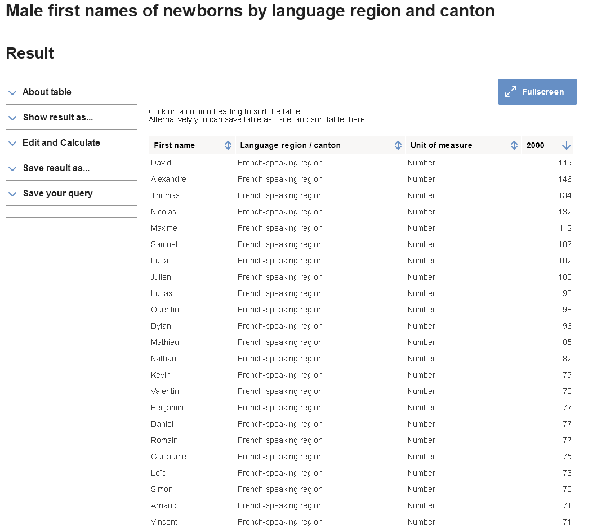
Task: Select the name David in table
Action: point(161,163)
